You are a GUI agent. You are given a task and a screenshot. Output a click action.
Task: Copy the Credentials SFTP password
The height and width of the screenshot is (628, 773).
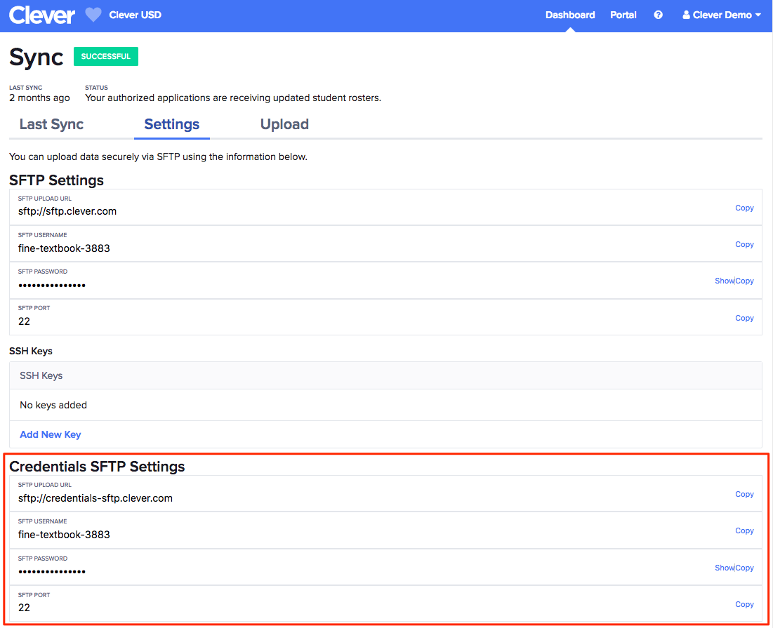[x=745, y=568]
